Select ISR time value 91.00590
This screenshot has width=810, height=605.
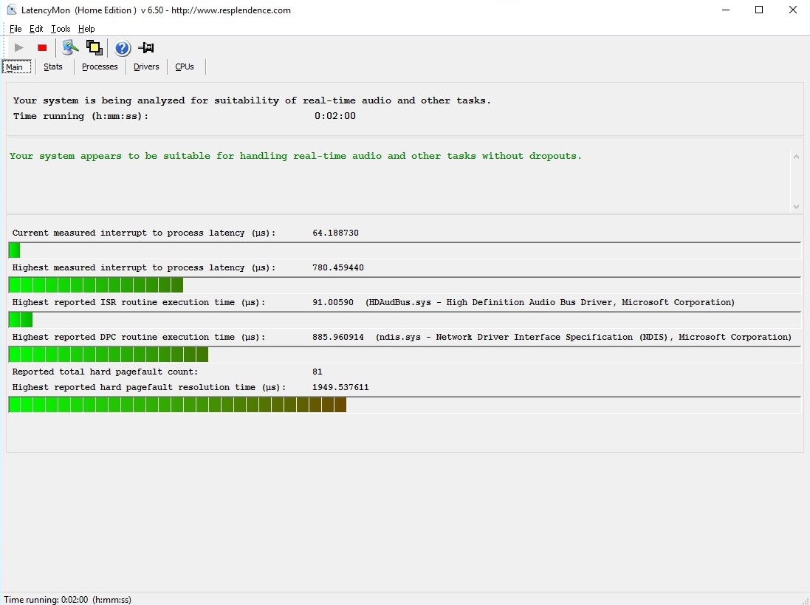pyautogui.click(x=333, y=302)
